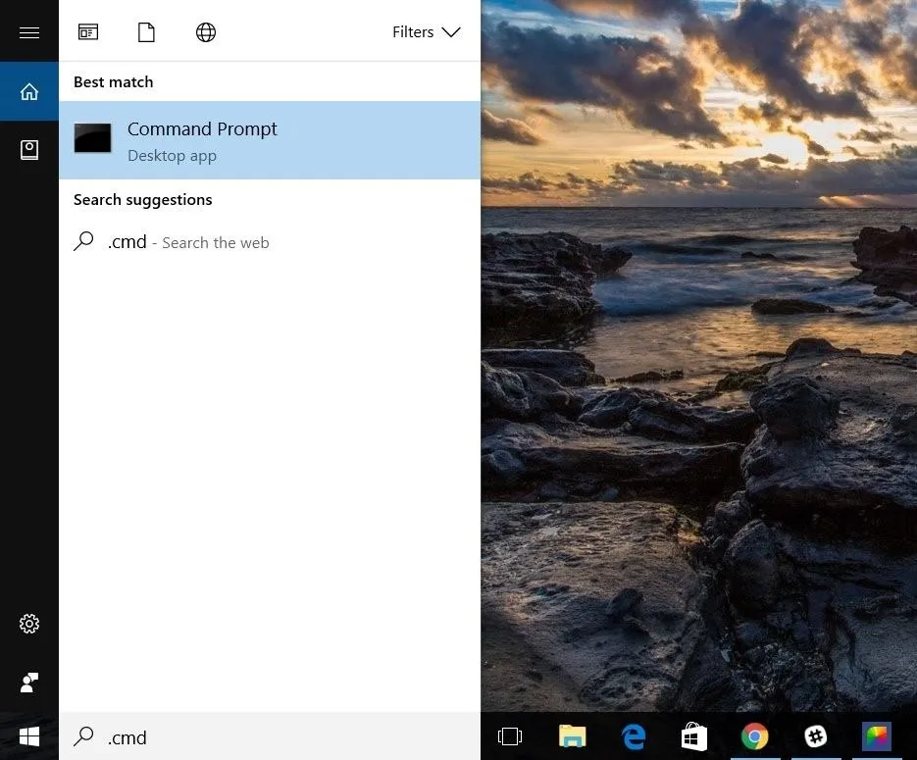Open the colorful app icon on the taskbar
Viewport: 917px width, 760px height.
[877, 736]
